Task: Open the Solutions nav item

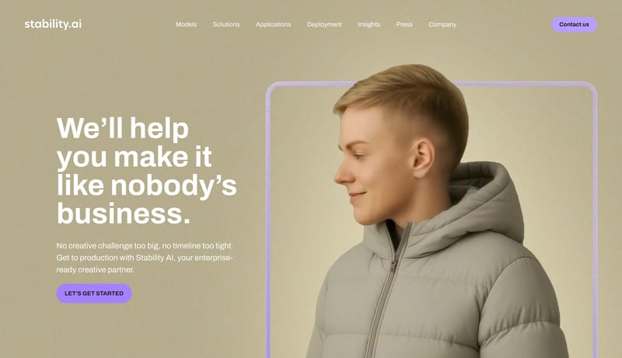Action: [x=226, y=24]
